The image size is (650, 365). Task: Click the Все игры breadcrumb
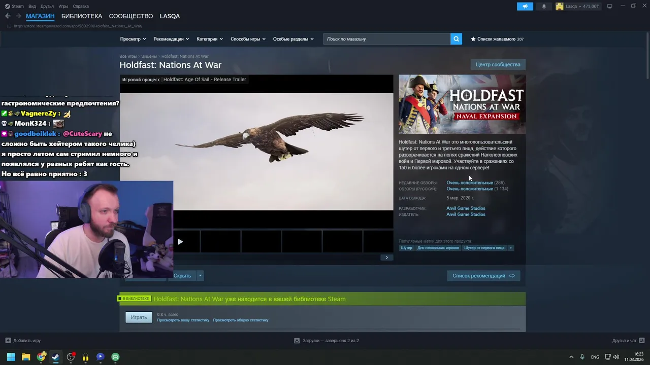[x=128, y=56]
